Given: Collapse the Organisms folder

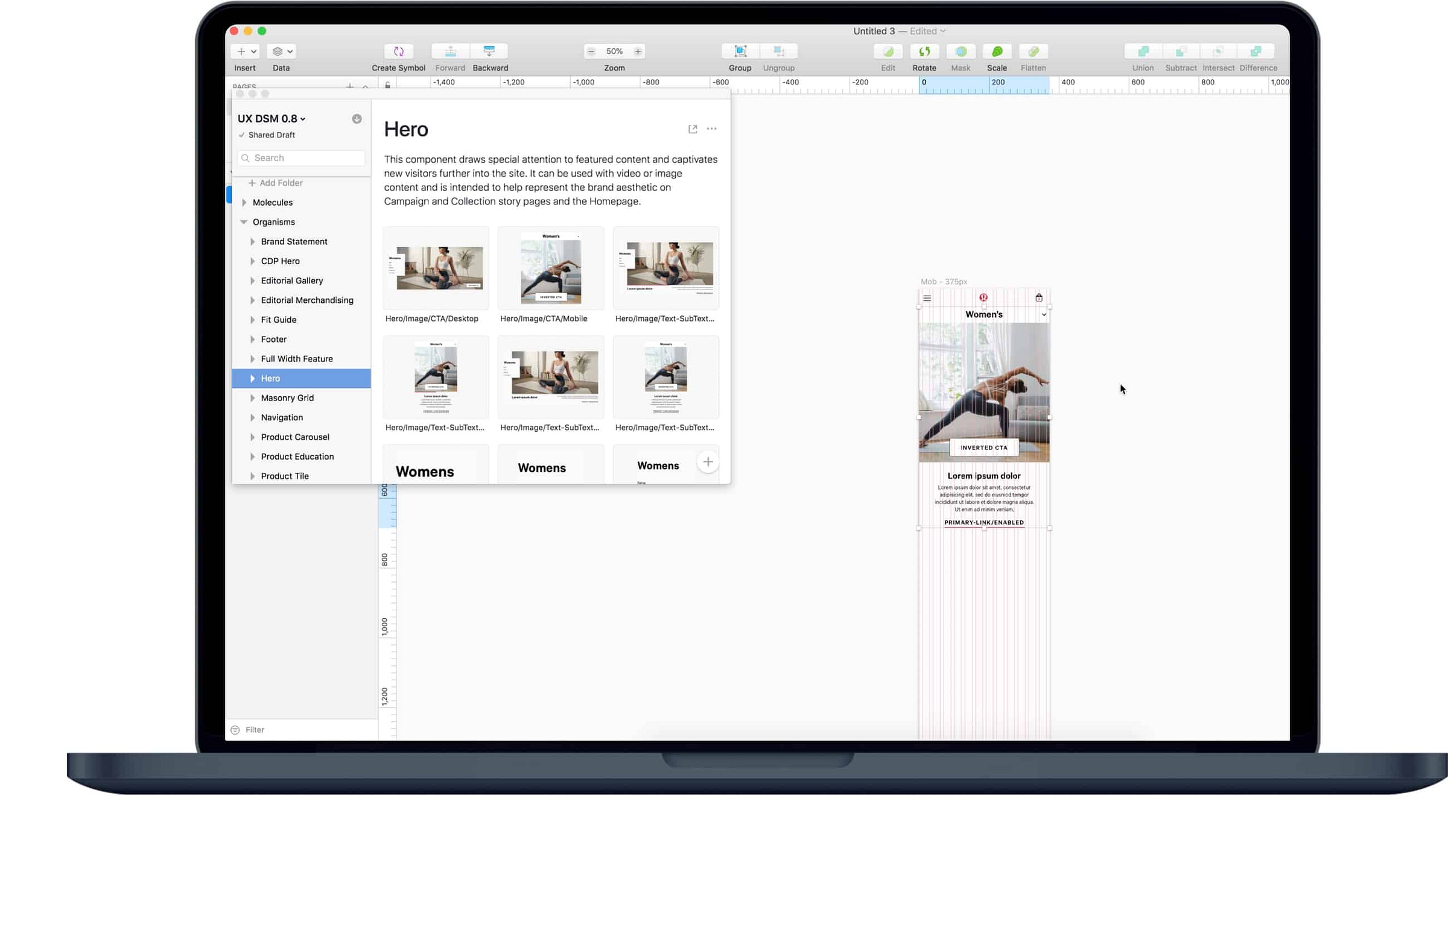Looking at the screenshot, I should (244, 222).
